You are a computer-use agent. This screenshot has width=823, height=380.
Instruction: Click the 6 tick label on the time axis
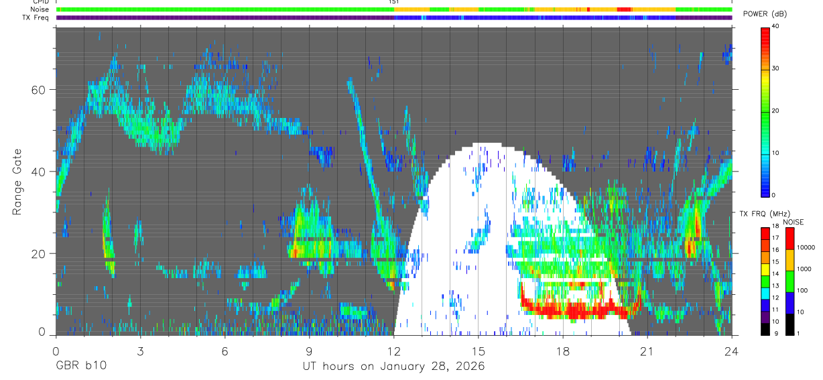point(225,351)
